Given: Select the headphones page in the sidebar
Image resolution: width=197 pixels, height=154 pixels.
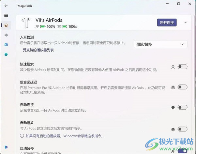Looking at the screenshot, I should [6, 25].
